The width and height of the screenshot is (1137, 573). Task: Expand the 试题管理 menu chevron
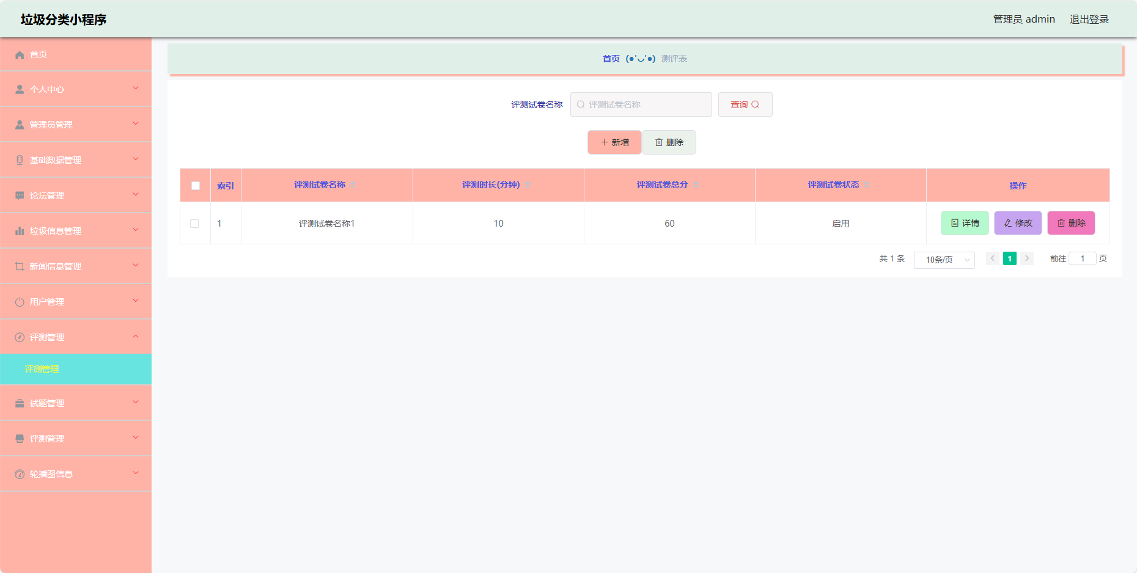[136, 403]
